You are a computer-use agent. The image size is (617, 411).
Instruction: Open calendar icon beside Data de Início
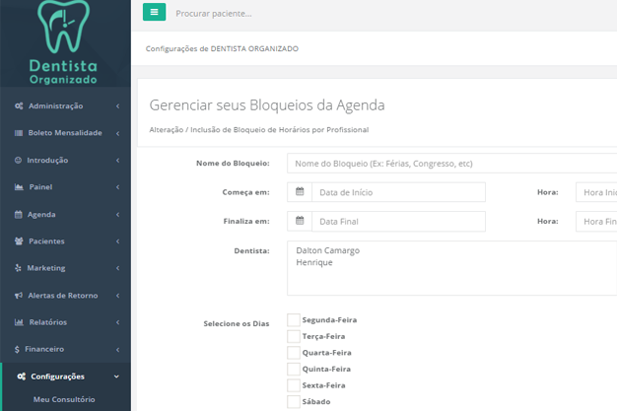[300, 192]
